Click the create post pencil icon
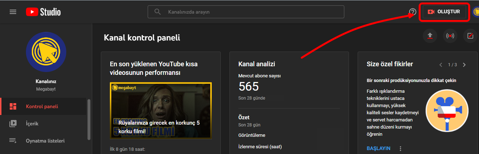479x154 pixels. coord(470,36)
